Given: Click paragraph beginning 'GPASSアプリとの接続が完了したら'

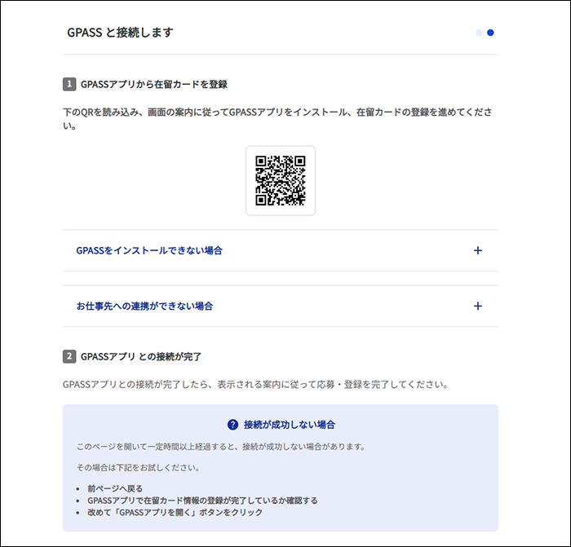Looking at the screenshot, I should click(255, 384).
